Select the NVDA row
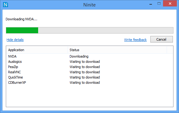Viewport: 179px width, 113px height. [89, 56]
